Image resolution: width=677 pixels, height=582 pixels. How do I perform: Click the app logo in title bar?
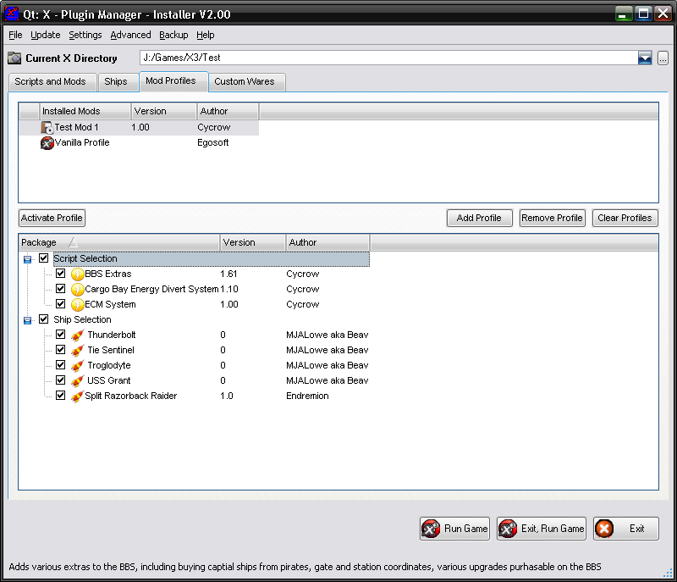point(12,14)
